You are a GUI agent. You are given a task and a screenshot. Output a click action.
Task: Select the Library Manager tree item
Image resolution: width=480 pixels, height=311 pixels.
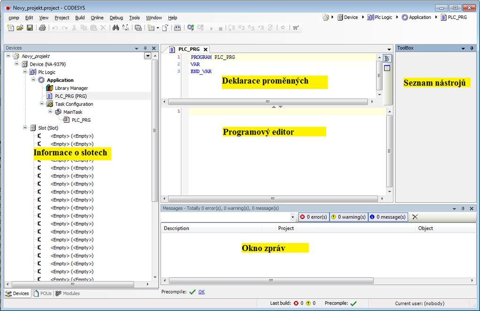[71, 88]
